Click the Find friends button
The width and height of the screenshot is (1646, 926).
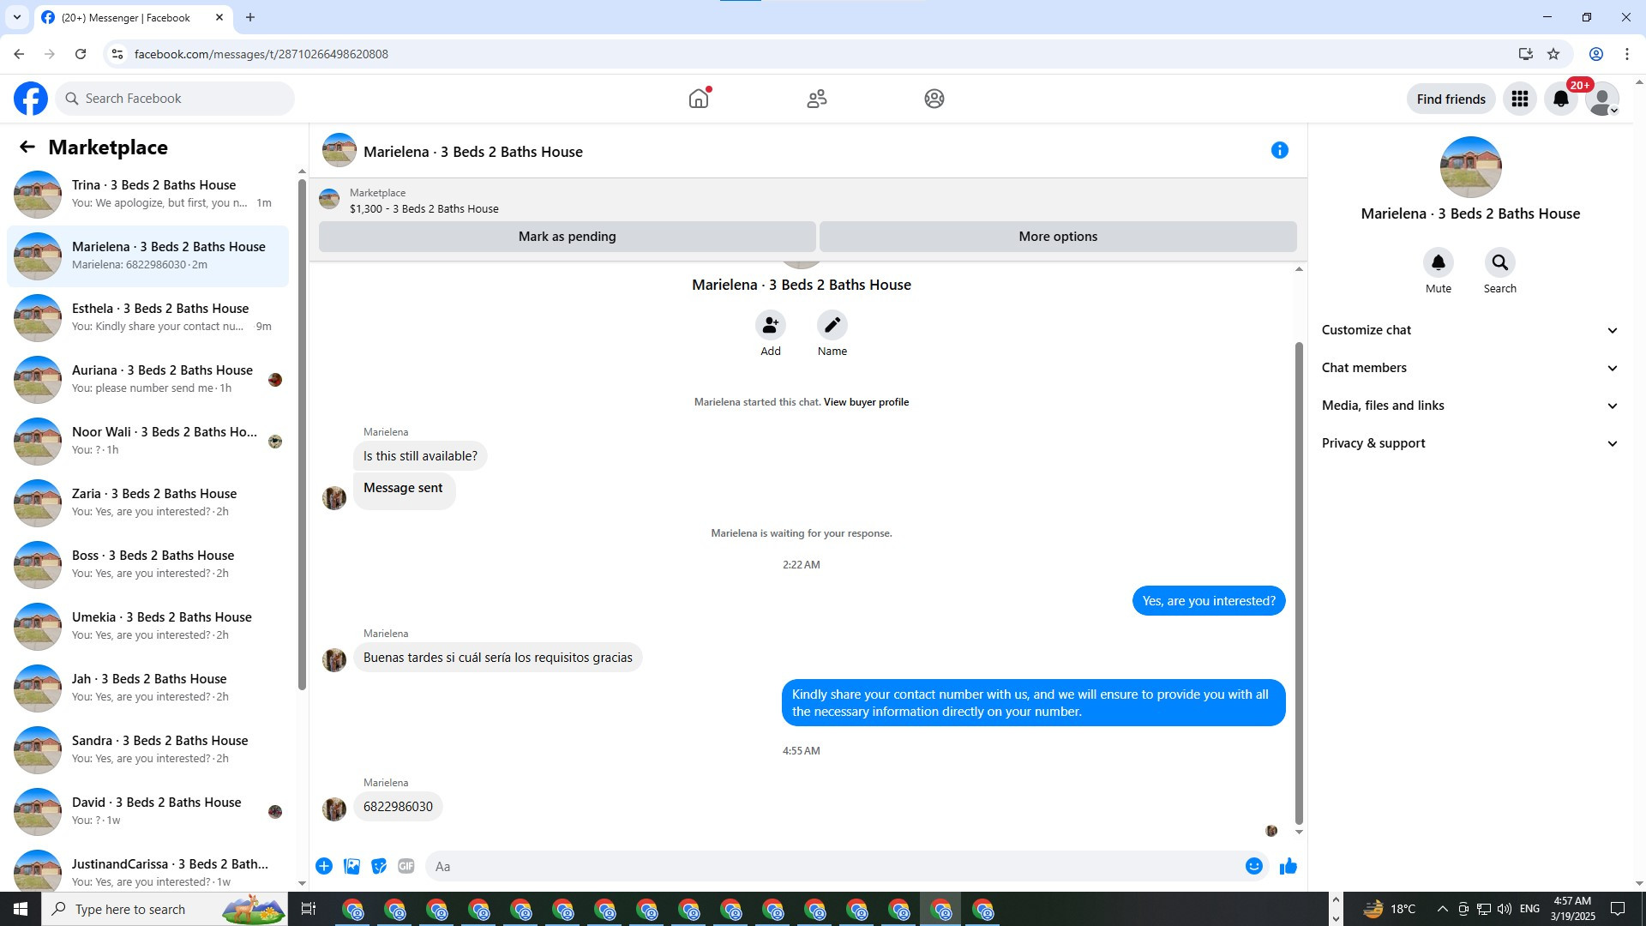(1451, 99)
